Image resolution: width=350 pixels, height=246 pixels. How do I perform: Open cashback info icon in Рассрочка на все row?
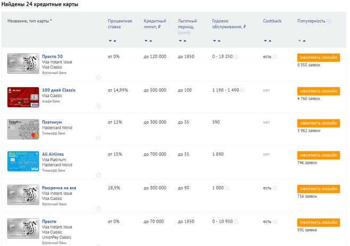[x=275, y=188]
